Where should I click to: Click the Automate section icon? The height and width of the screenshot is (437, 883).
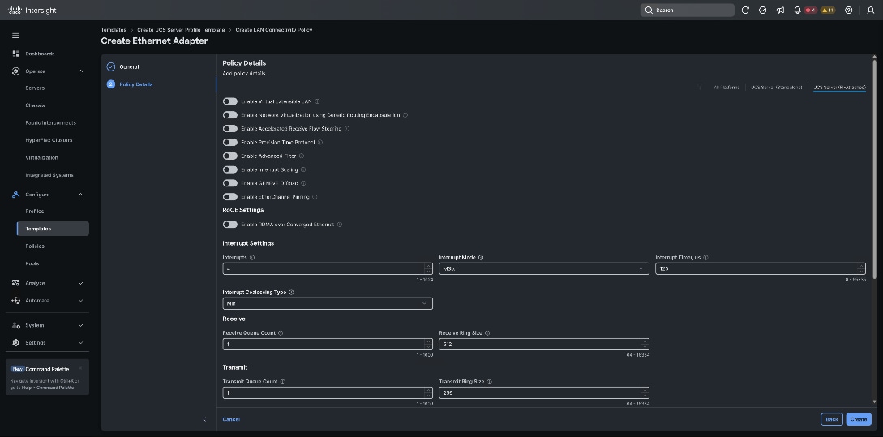pos(15,300)
